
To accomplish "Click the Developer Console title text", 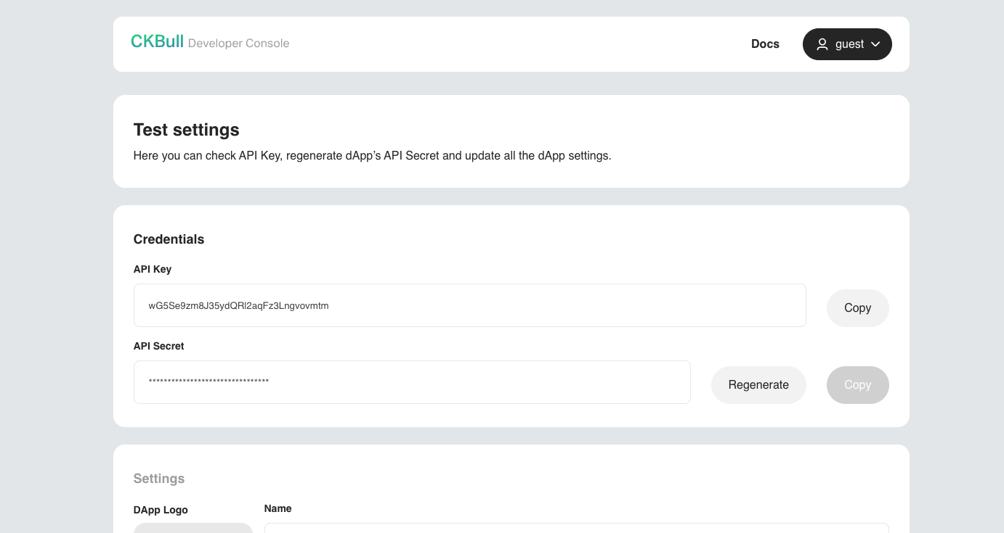I will pyautogui.click(x=238, y=44).
